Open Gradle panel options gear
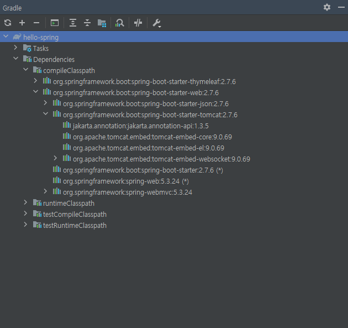This screenshot has width=348, height=328. 327,7
